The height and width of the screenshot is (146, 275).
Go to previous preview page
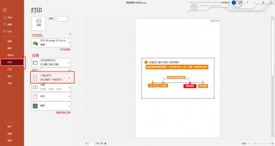coord(86,144)
